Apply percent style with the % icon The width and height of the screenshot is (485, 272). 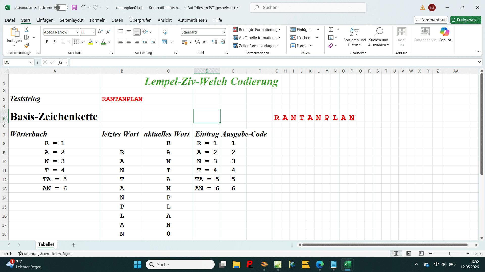pyautogui.click(x=198, y=42)
